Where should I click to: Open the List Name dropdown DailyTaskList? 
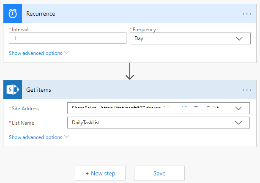pyautogui.click(x=159, y=123)
